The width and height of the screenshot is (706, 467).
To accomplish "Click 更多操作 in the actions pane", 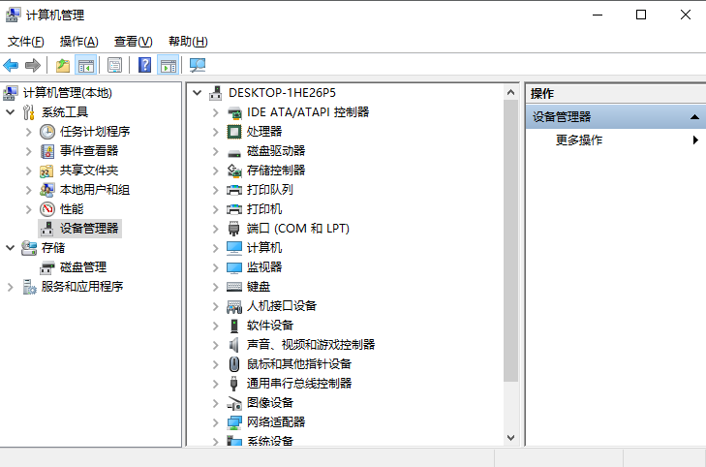I will (x=579, y=140).
